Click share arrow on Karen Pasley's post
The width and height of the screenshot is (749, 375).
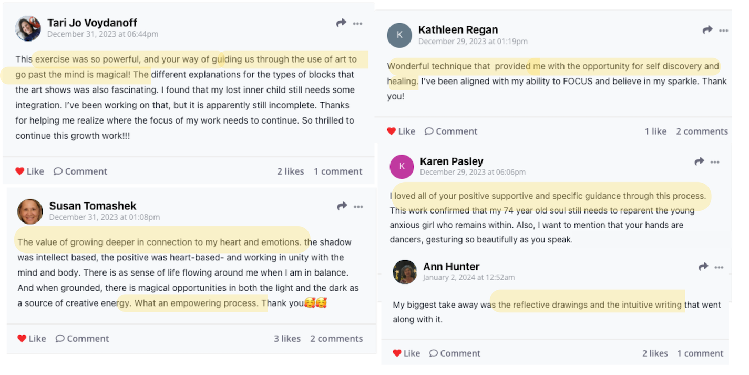(x=699, y=162)
